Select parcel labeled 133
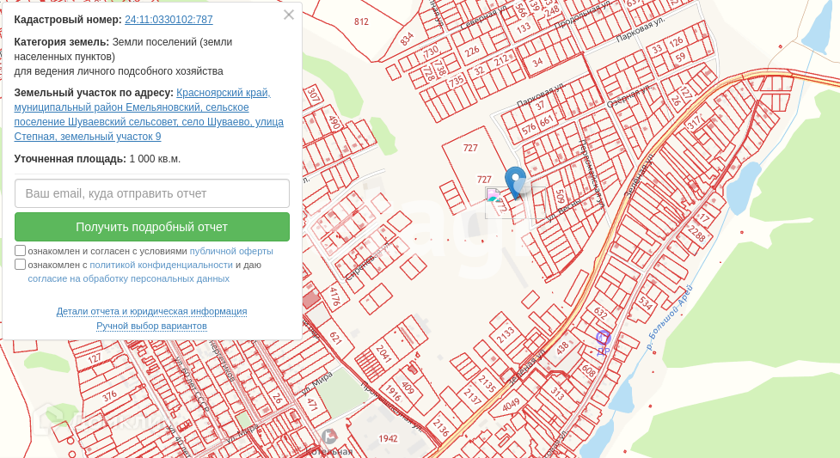Viewport: 840px width, 458px height. coord(524,27)
